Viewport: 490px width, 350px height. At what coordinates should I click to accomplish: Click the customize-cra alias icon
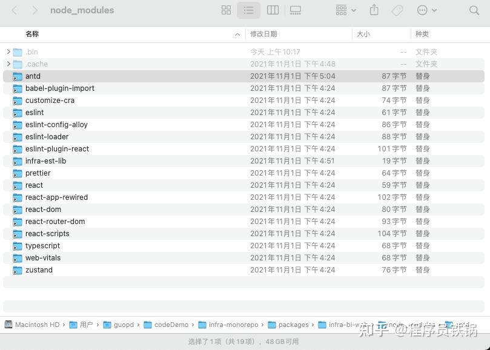coord(18,101)
